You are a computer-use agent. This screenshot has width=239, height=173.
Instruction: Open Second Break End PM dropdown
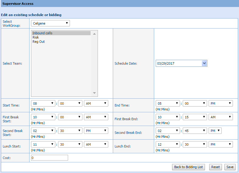point(215,131)
